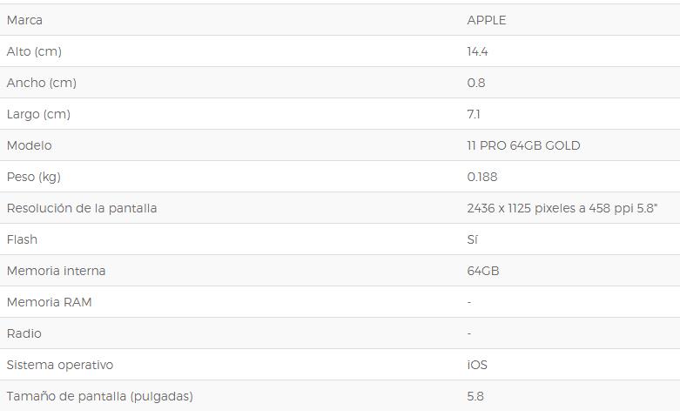The height and width of the screenshot is (417, 680).
Task: Select the 7.1 length value
Action: 474,114
